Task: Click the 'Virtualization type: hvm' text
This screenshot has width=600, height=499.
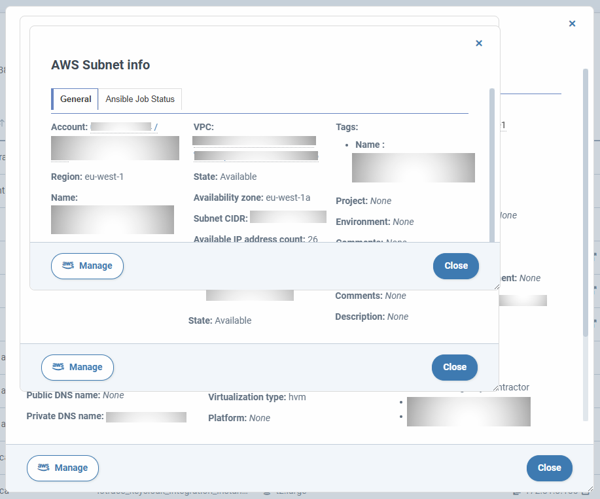Action: [257, 397]
